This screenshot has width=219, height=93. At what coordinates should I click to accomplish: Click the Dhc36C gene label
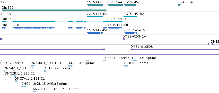[x=8, y=7]
